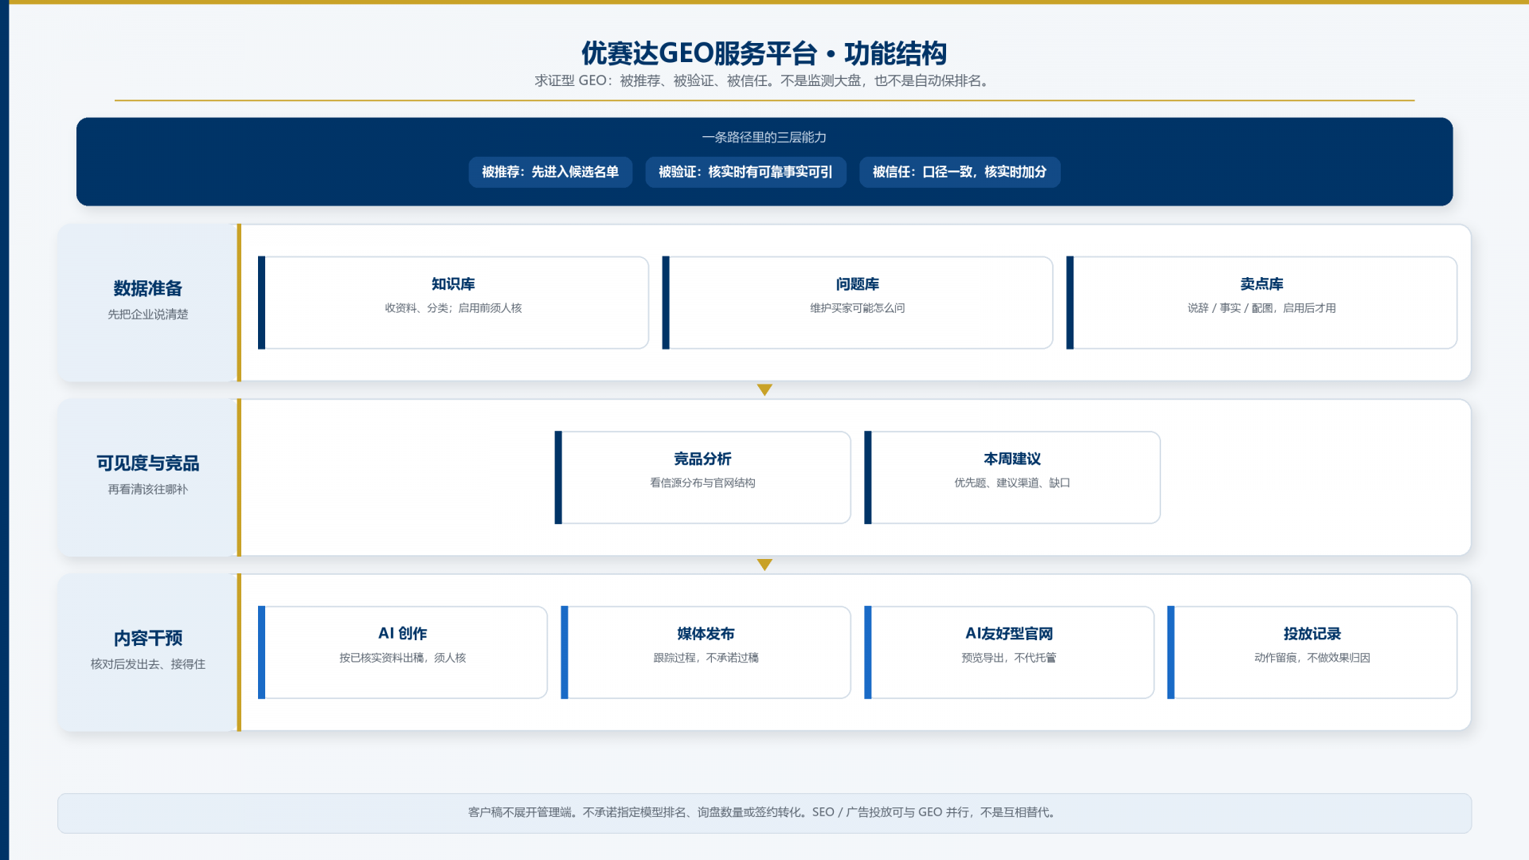
Task: Click the 被推荐：先进入候选名单 pill
Action: (x=550, y=172)
